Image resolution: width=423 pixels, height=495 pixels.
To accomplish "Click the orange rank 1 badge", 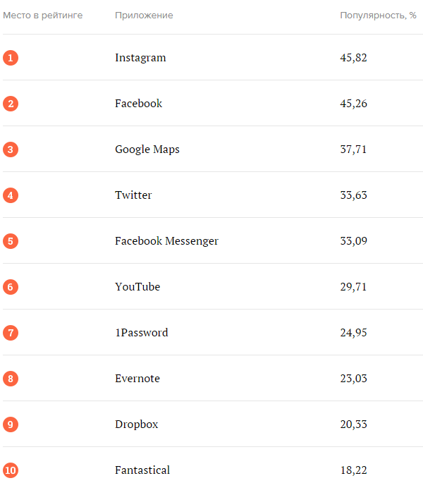I will click(x=11, y=58).
